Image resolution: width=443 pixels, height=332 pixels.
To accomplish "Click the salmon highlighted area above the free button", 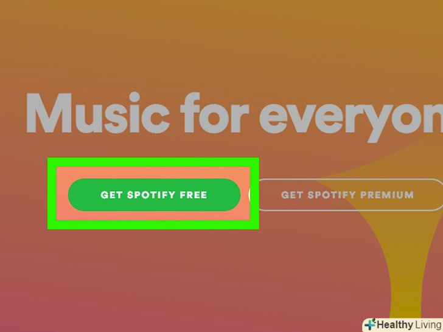I will (x=153, y=173).
